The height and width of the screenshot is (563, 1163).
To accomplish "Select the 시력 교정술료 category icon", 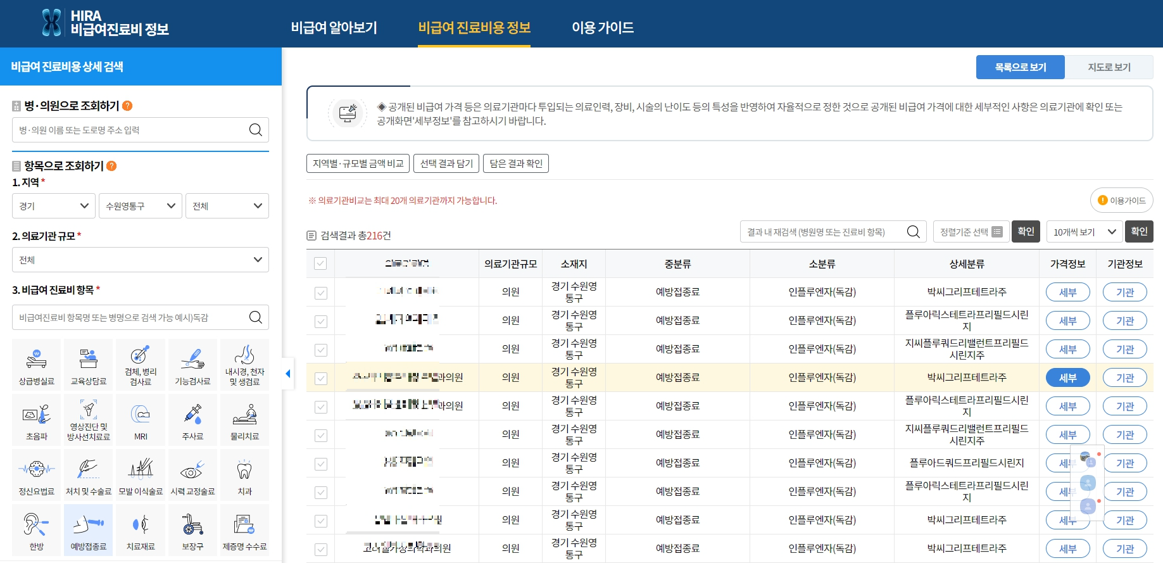I will click(192, 474).
